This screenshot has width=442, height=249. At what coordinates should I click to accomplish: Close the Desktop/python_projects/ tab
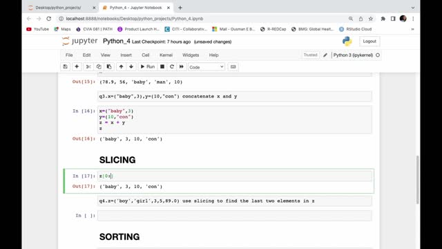[94, 8]
